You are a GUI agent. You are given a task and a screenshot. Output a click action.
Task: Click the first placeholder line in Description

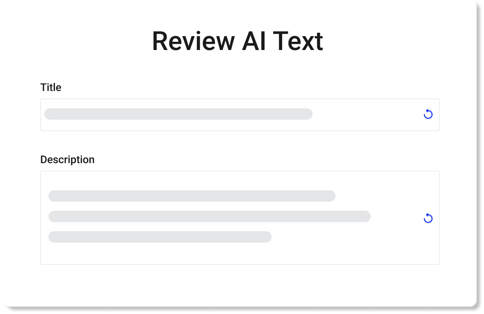tap(192, 196)
